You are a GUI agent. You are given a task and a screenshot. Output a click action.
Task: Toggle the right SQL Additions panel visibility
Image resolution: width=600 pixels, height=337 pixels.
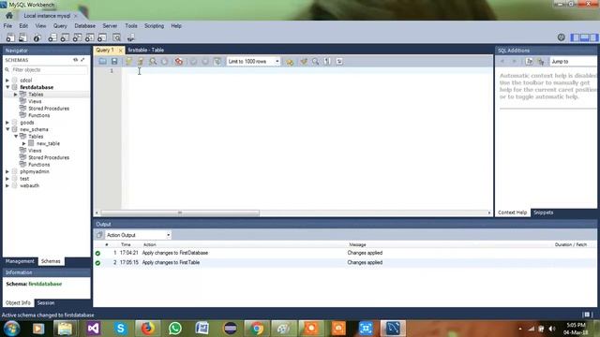click(593, 37)
